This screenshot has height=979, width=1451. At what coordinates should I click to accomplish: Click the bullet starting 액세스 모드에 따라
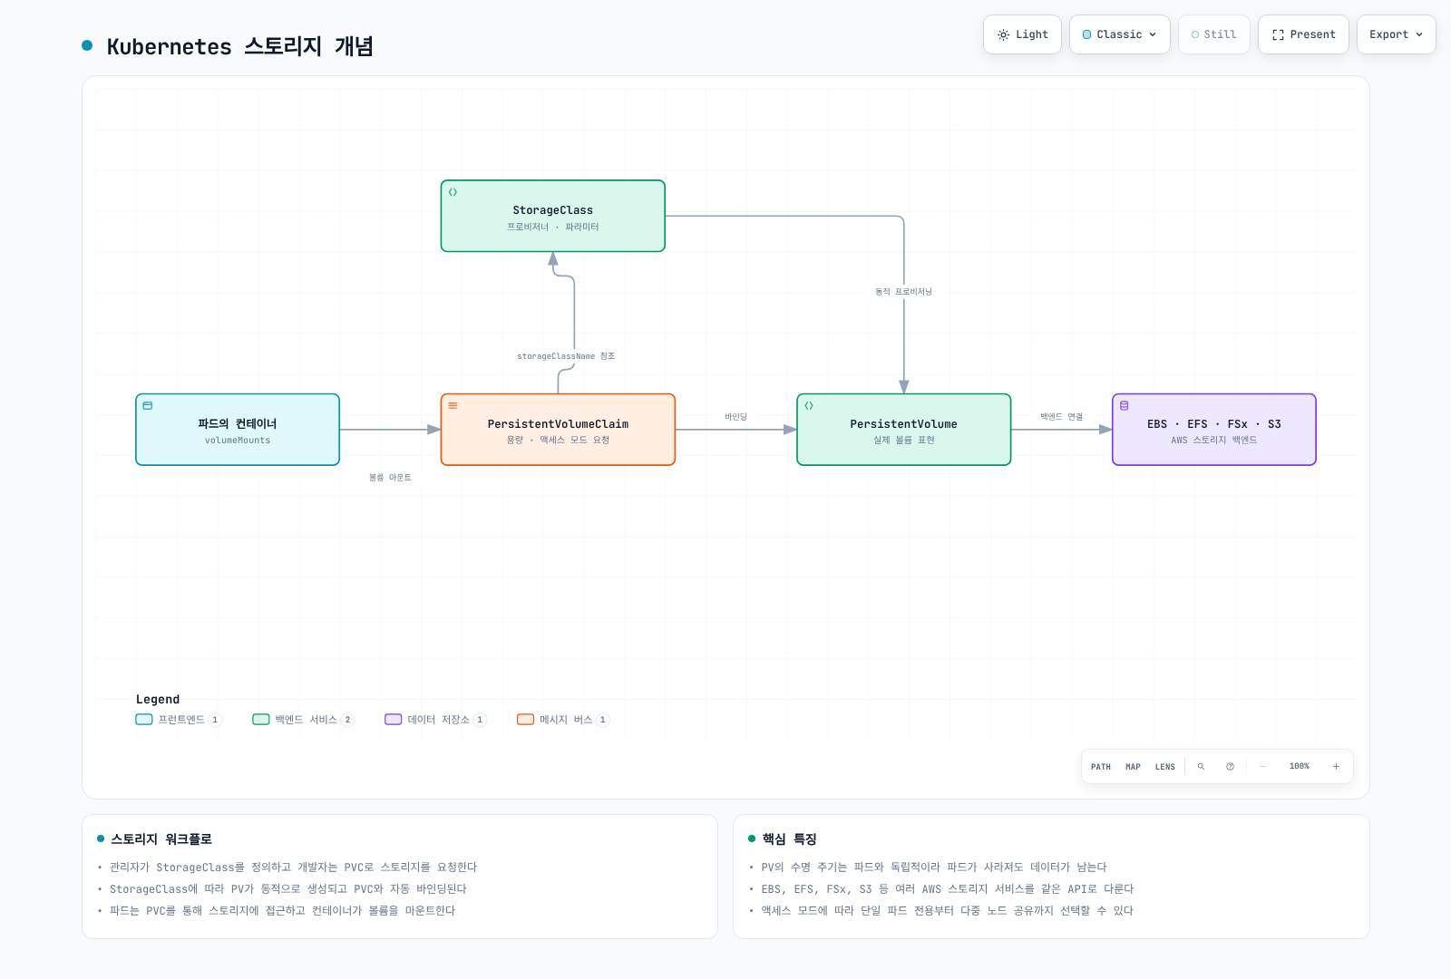pos(948,911)
